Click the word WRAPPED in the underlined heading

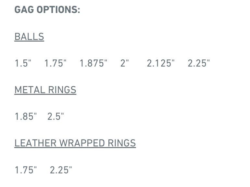pos(82,143)
